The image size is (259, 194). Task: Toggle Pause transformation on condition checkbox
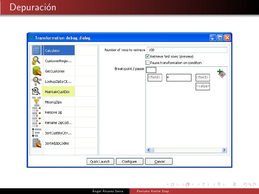[148, 63]
